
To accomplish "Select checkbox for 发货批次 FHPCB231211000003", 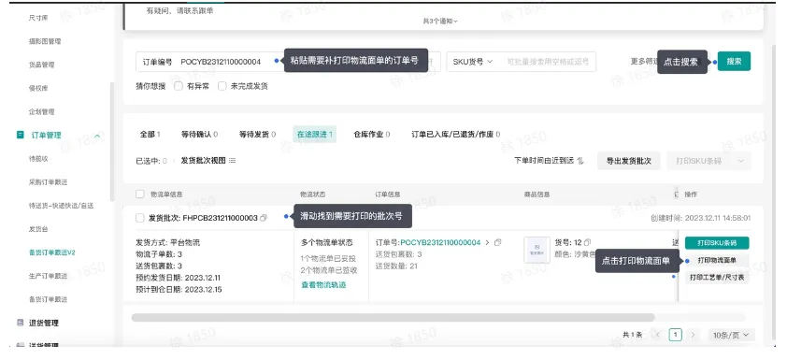I will [140, 218].
